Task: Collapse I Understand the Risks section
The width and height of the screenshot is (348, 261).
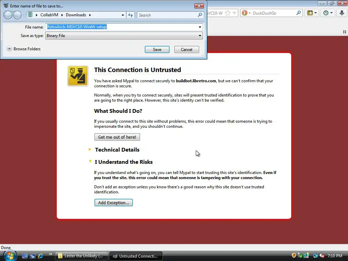Action: (x=124, y=162)
